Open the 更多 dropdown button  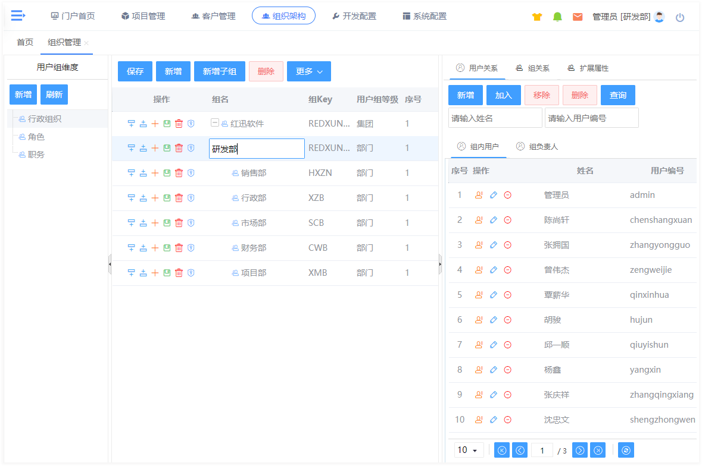tap(308, 71)
